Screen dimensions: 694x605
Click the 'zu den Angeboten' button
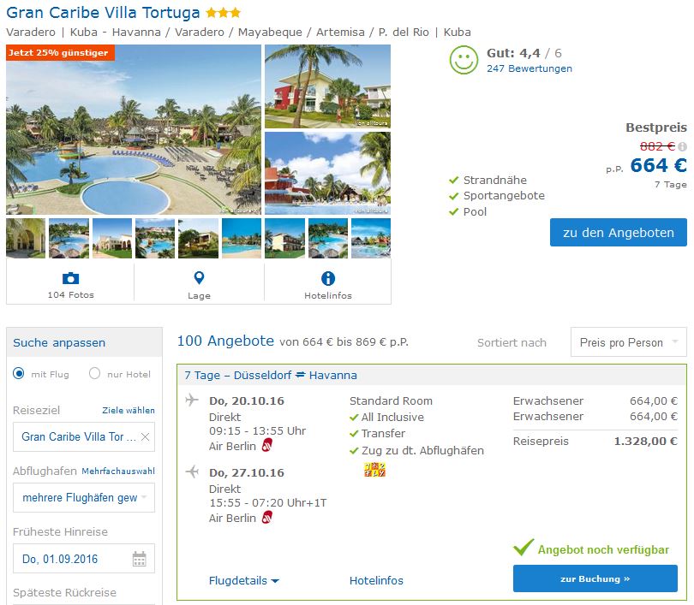click(619, 233)
